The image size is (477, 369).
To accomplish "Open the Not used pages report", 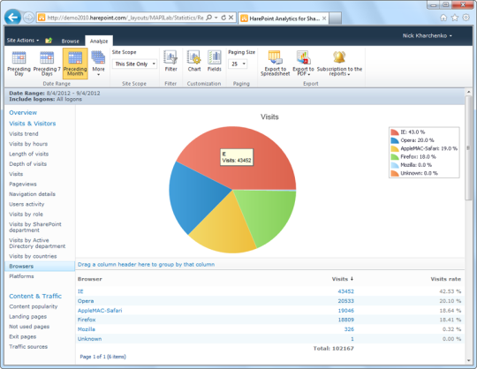I will click(29, 327).
